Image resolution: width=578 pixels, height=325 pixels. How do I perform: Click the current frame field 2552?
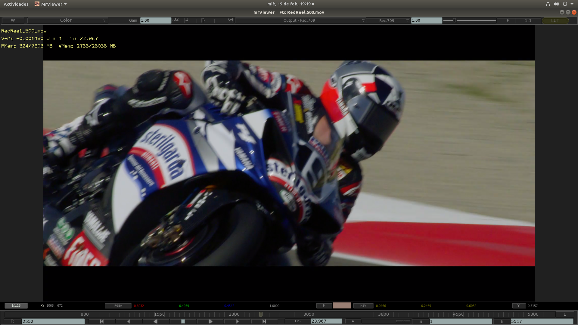click(x=53, y=321)
